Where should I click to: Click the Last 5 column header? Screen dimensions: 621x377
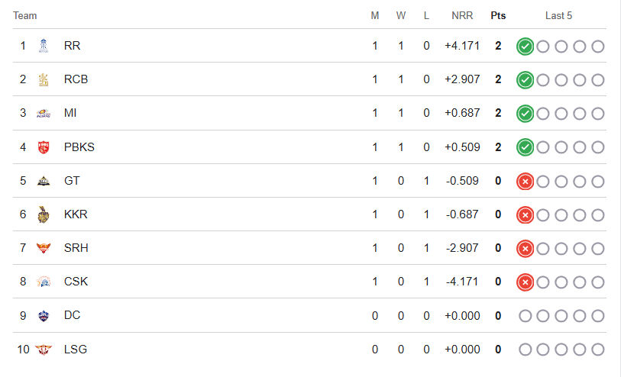558,15
